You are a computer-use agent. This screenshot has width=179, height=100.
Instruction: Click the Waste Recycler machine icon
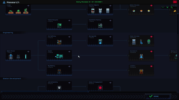pyautogui.click(x=59, y=25)
